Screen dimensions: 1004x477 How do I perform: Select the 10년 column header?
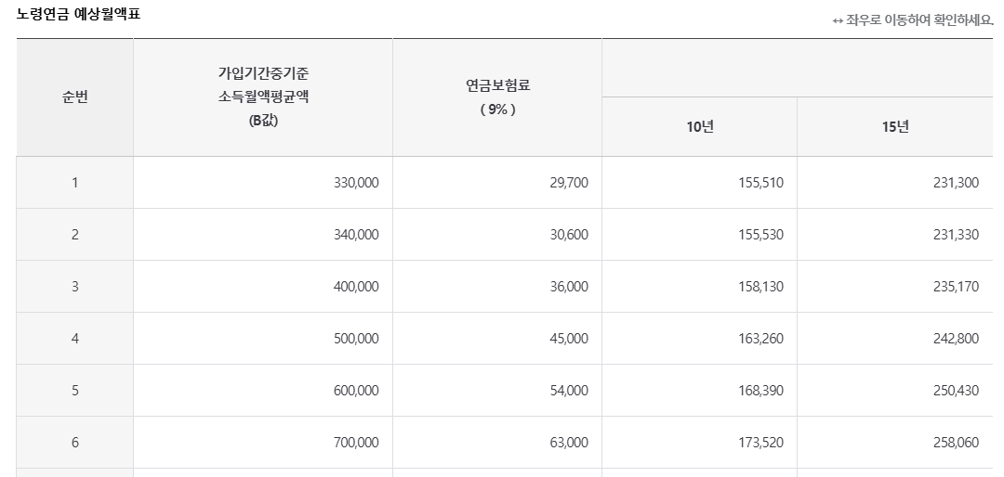click(x=700, y=126)
